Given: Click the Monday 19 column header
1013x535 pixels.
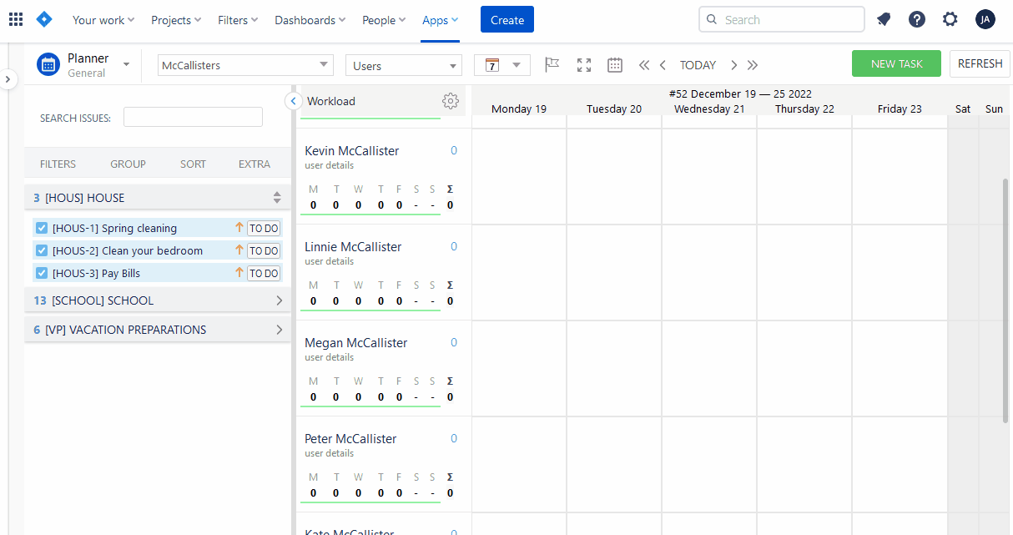Looking at the screenshot, I should coord(519,109).
